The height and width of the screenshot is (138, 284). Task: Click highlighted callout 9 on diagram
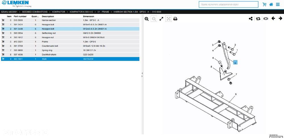235,63
